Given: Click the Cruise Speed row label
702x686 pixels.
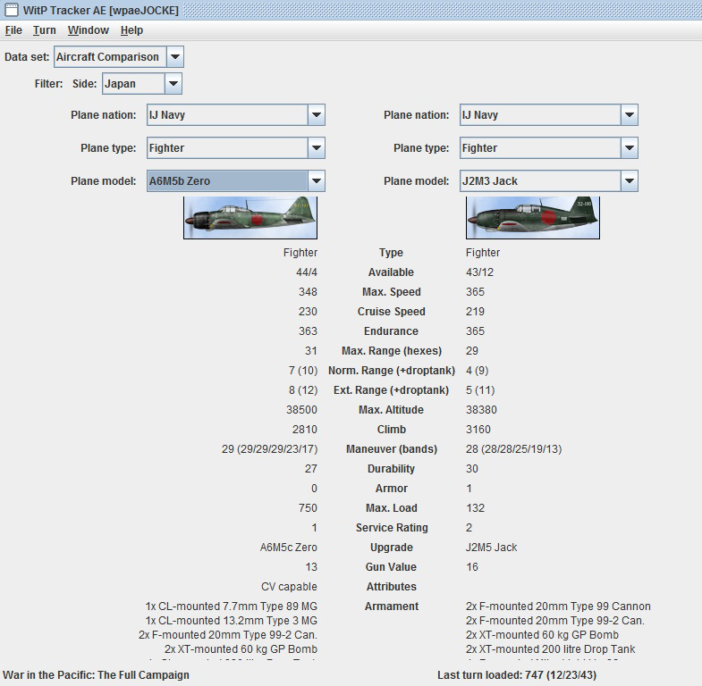Looking at the screenshot, I should pyautogui.click(x=392, y=312).
